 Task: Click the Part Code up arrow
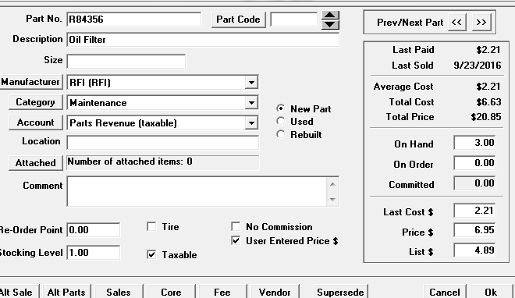click(330, 16)
